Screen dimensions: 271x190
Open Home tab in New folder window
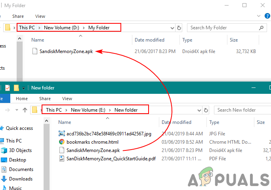click(x=22, y=99)
